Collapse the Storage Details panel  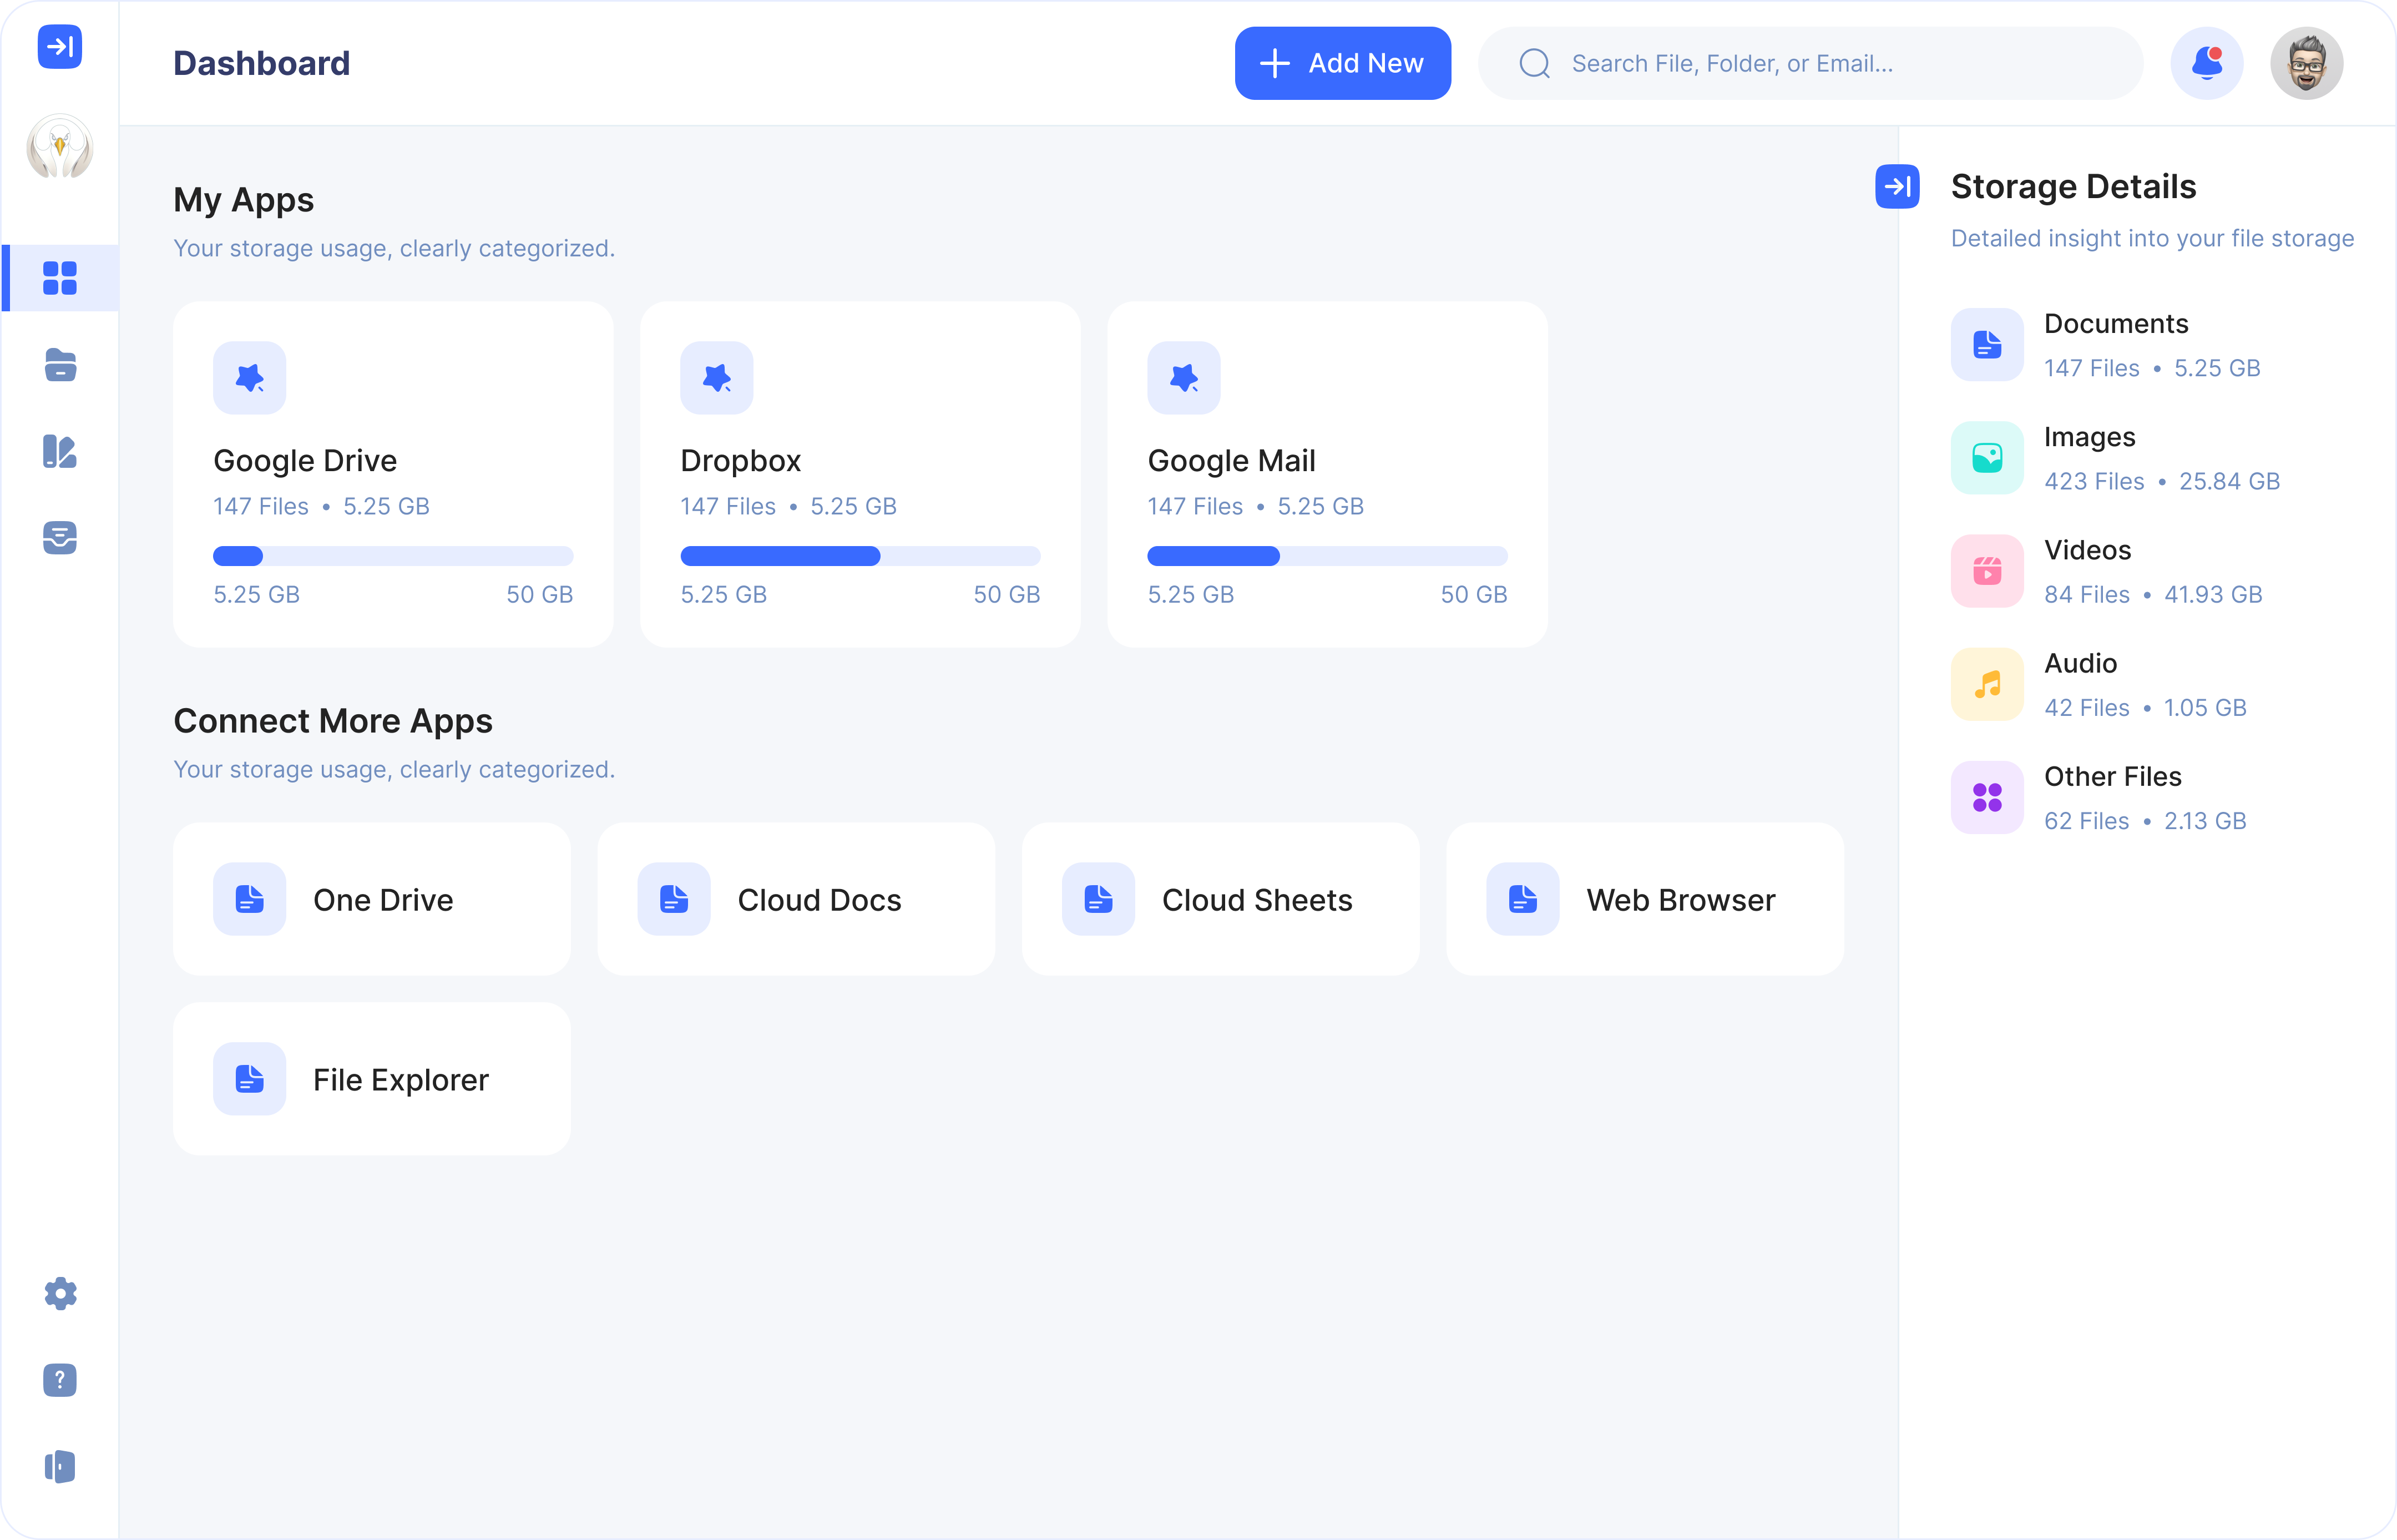[1898, 186]
